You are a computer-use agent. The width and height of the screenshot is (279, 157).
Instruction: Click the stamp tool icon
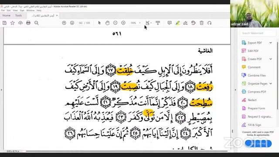pos(194,23)
